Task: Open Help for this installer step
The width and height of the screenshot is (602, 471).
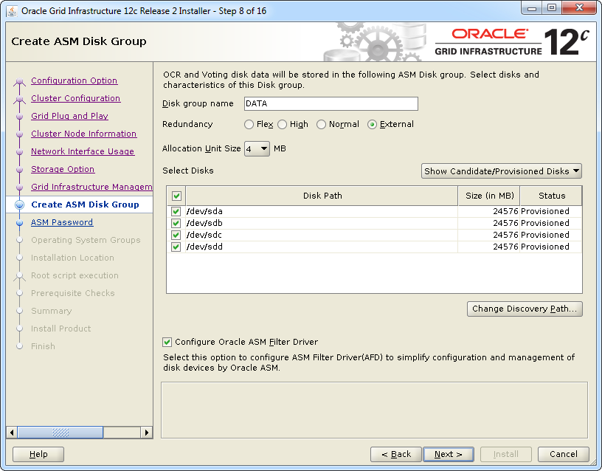Action: click(38, 454)
